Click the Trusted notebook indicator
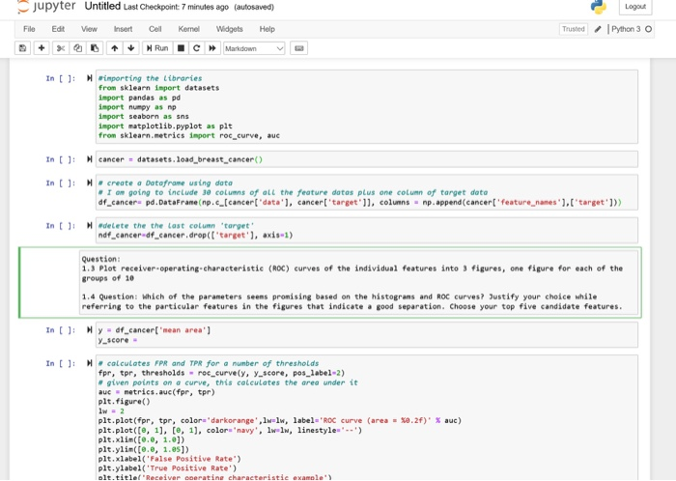 [x=573, y=29]
